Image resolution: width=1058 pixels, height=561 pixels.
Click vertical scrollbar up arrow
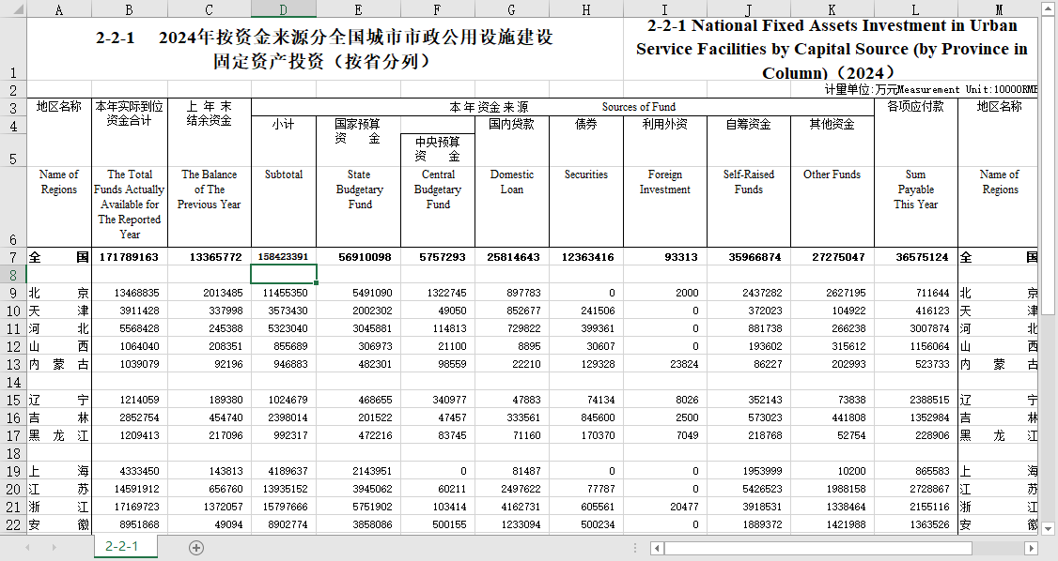pos(1048,8)
